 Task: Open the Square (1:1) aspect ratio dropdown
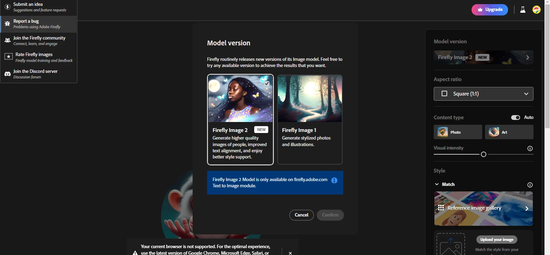(x=484, y=94)
